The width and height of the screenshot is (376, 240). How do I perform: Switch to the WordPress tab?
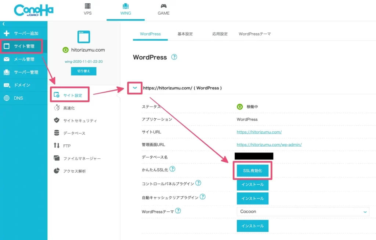pos(150,34)
